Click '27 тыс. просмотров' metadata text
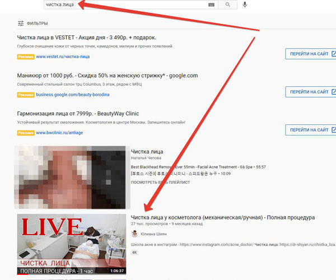The image size is (336, 280). (x=150, y=224)
